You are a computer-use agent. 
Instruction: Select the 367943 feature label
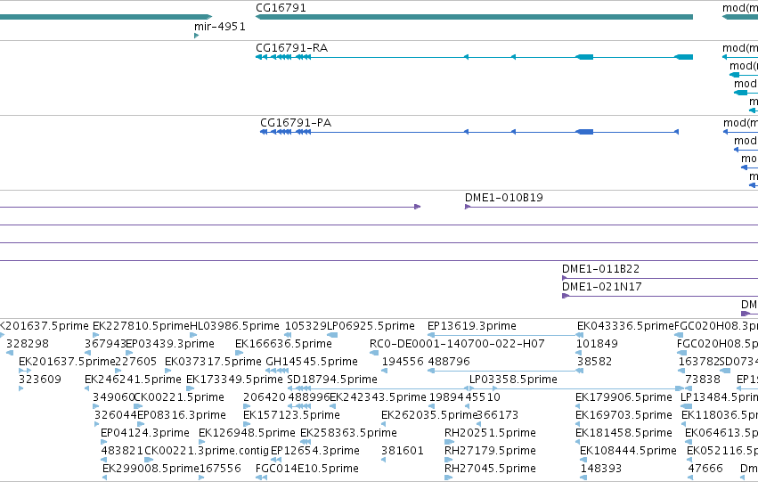click(x=105, y=344)
